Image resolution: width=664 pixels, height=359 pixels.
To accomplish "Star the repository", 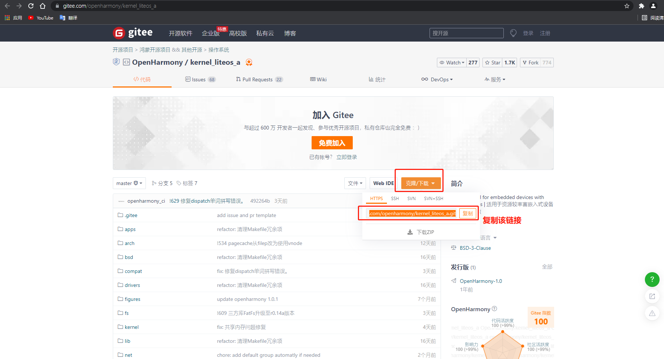I will (493, 63).
